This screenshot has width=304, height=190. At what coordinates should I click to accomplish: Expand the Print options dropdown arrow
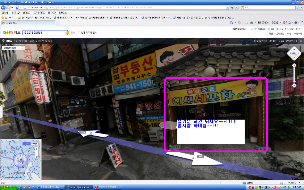pyautogui.click(x=255, y=23)
